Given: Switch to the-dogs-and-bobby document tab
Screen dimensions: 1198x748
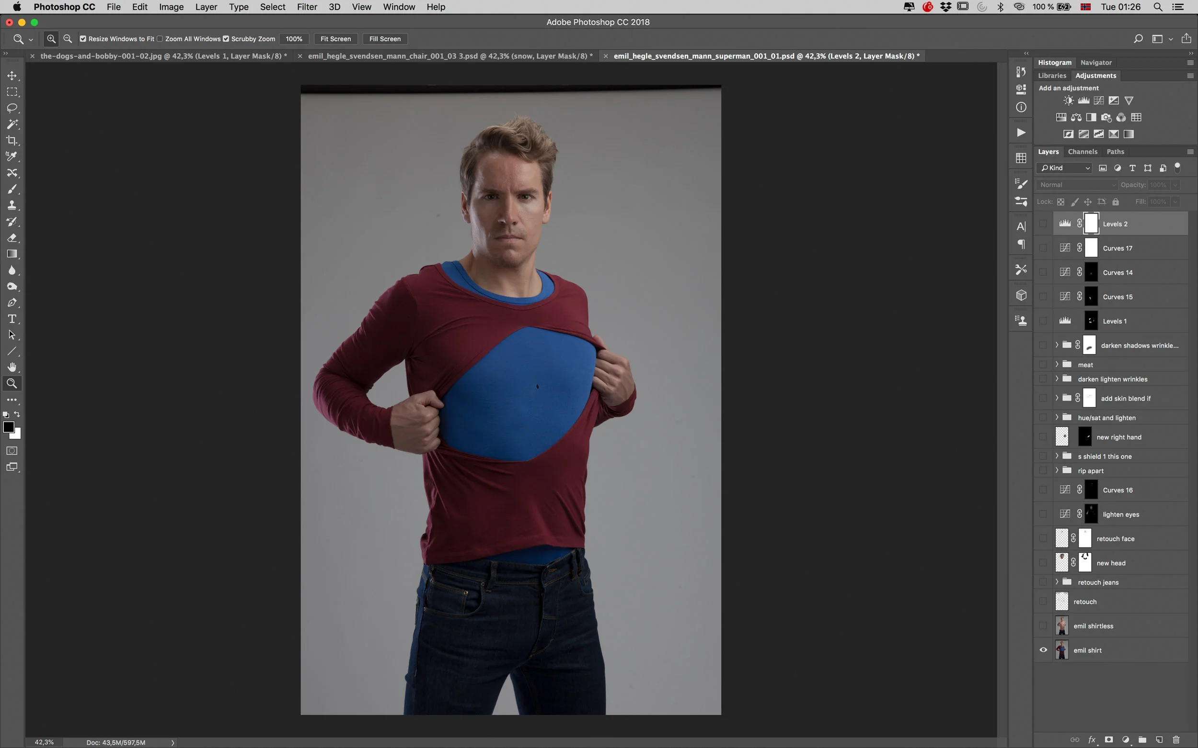Looking at the screenshot, I should (163, 56).
